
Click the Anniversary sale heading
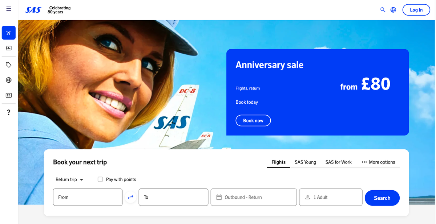[269, 65]
